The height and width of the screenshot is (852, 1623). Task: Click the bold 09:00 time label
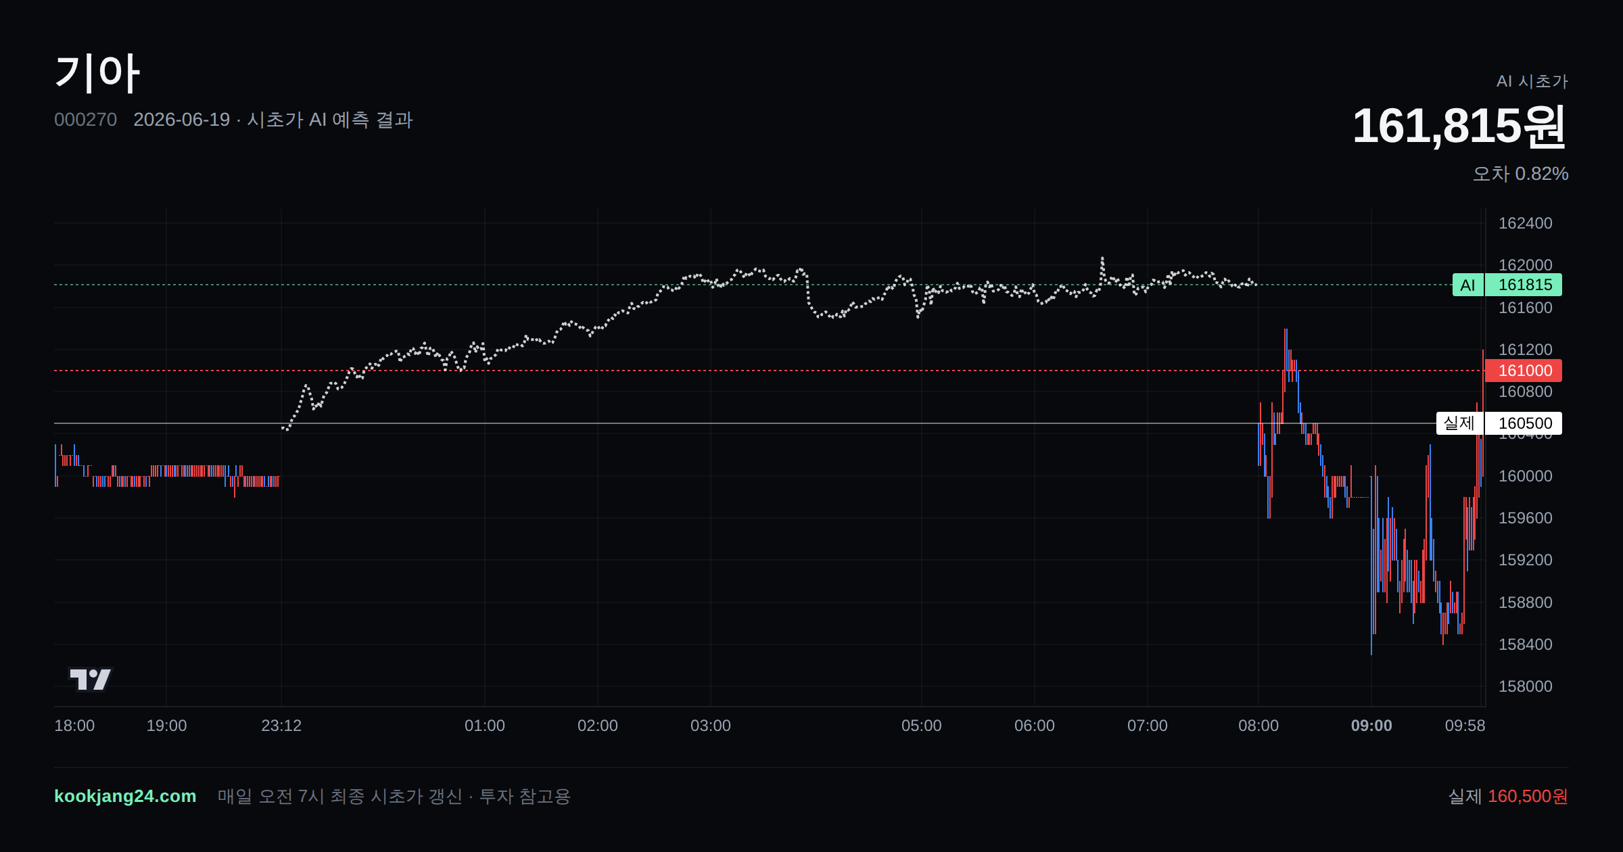point(1371,726)
